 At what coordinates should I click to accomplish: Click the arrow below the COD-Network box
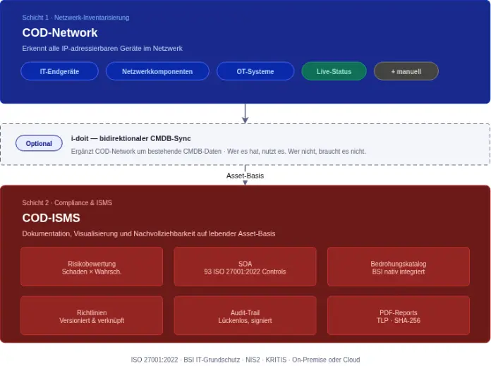tap(245, 113)
